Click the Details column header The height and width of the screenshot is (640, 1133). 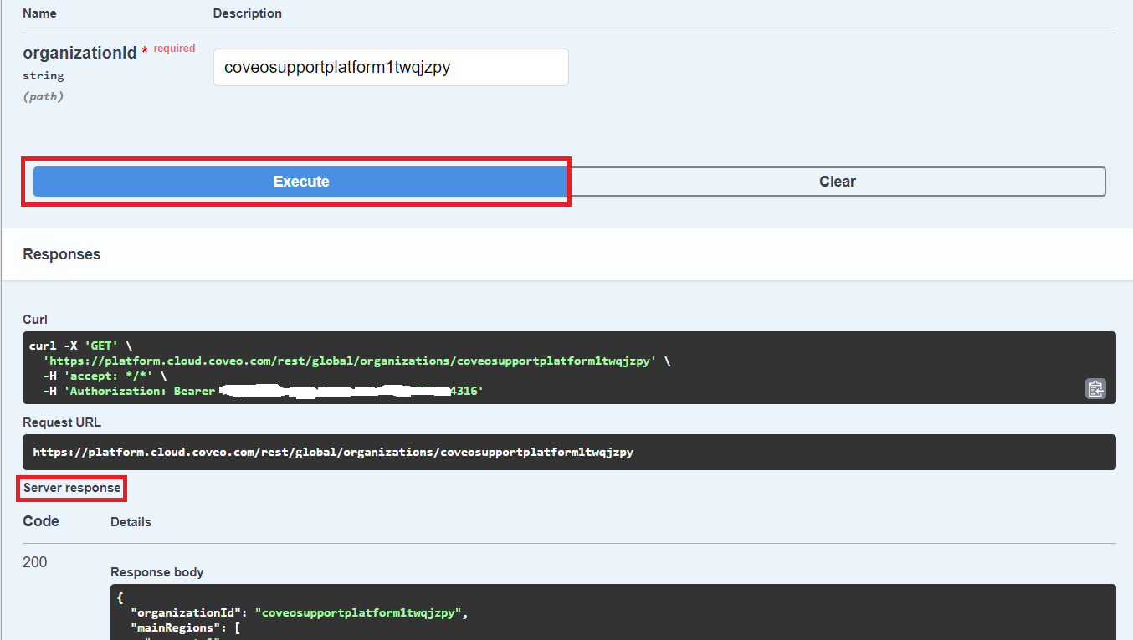point(131,522)
